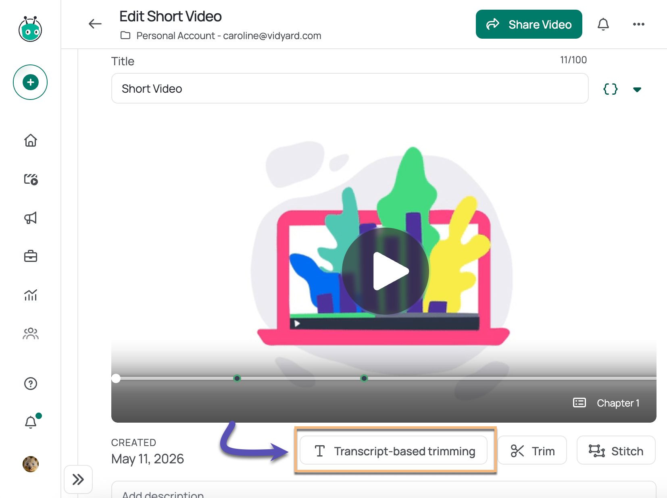This screenshot has width=667, height=498.
Task: Open the megaphone icon in sidebar
Action: tap(31, 218)
